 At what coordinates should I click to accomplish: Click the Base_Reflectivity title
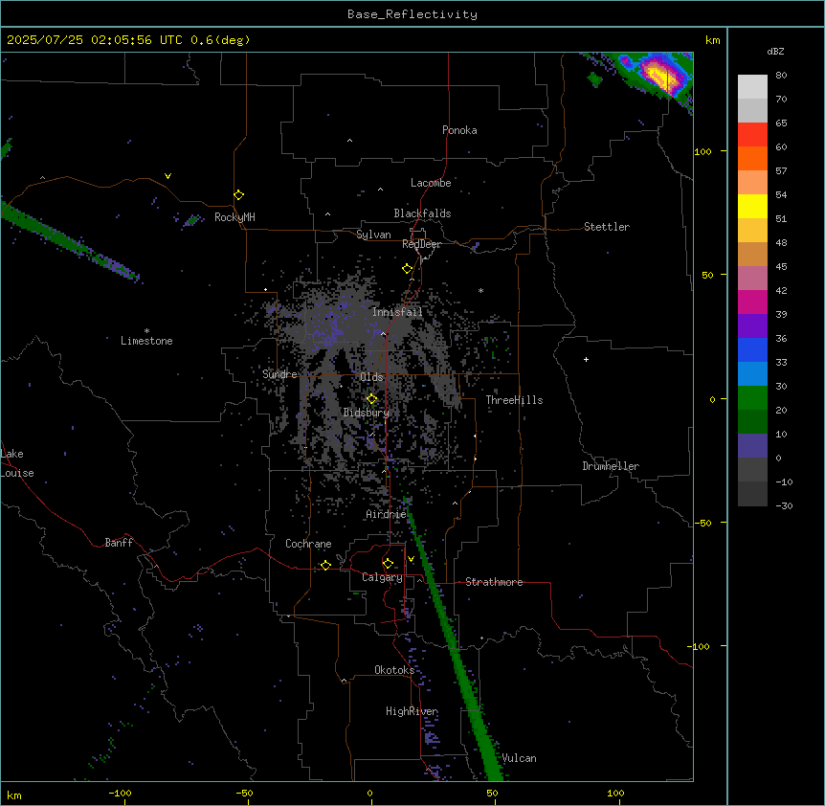tap(412, 14)
